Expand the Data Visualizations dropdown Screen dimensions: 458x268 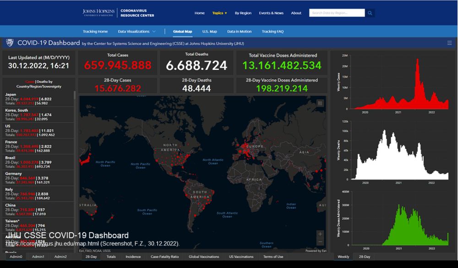pos(136,32)
